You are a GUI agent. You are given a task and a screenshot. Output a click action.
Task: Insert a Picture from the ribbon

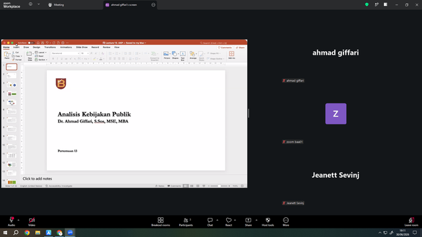166,54
